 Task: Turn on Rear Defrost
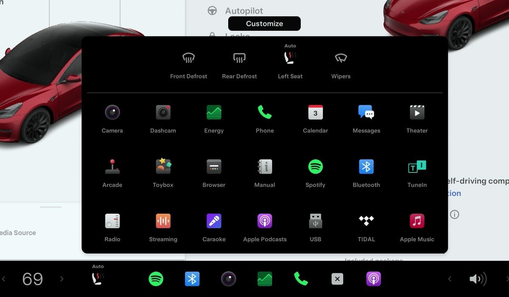239,65
